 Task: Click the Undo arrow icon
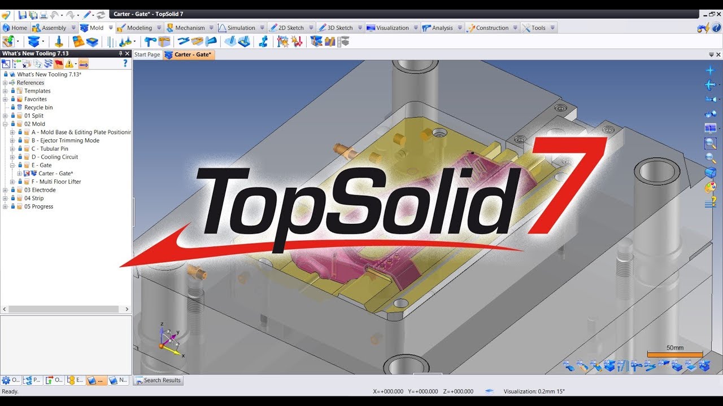[x=55, y=15]
